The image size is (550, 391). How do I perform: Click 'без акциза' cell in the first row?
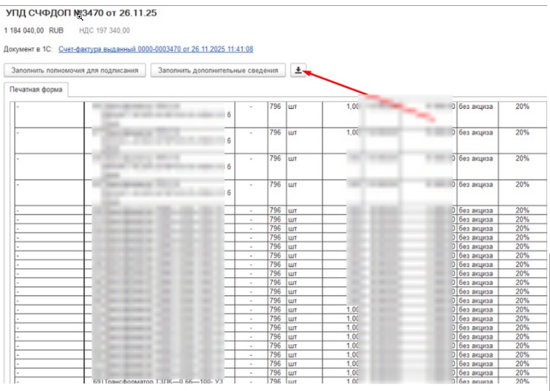476,107
